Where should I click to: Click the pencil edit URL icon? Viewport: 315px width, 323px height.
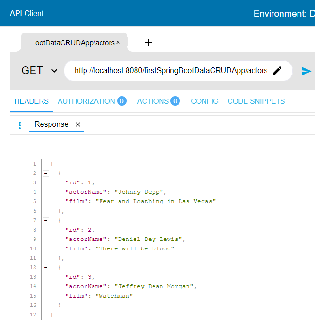pyautogui.click(x=277, y=71)
